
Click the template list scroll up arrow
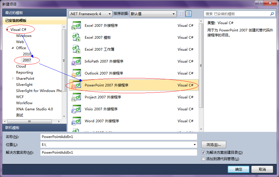coord(201,21)
